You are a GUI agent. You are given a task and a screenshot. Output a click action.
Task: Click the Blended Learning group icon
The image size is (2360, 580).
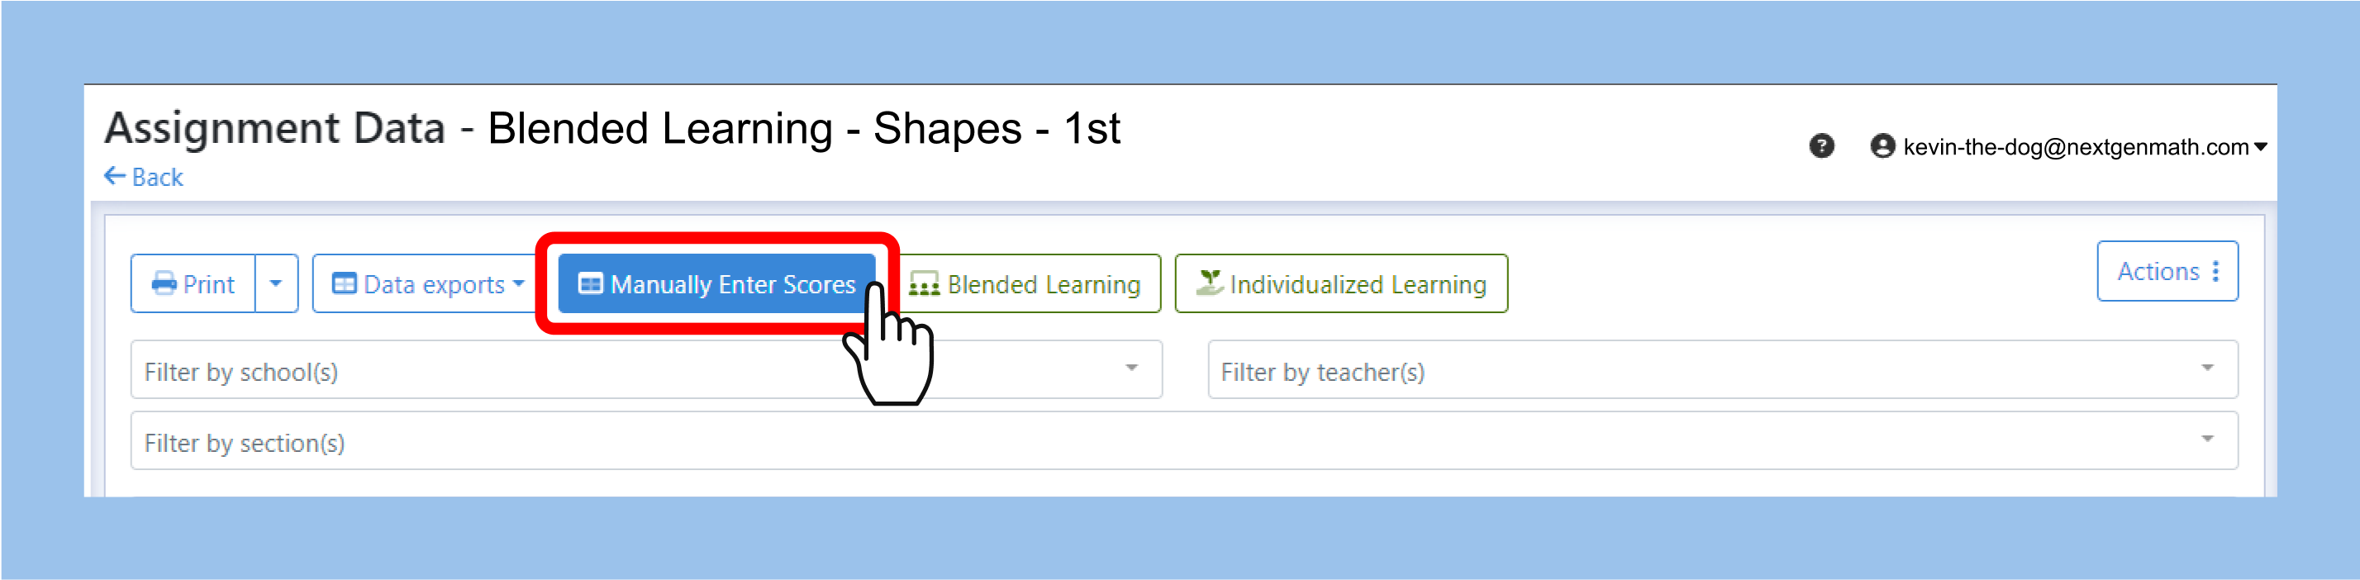pyautogui.click(x=925, y=285)
